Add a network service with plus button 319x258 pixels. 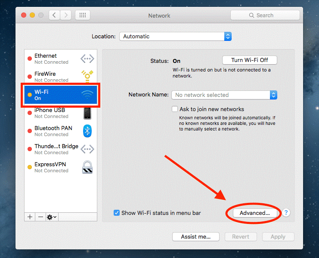30,217
